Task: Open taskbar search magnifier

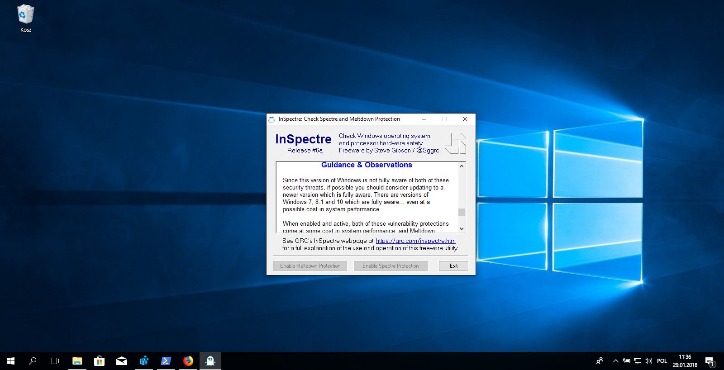Action: pyautogui.click(x=33, y=361)
